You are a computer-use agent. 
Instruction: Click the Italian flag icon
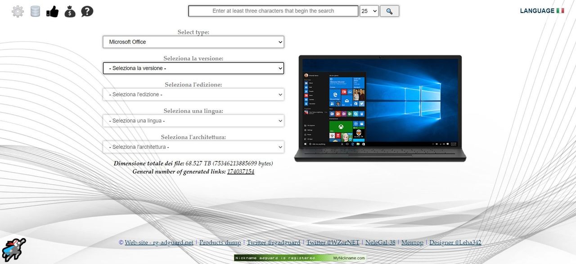pyautogui.click(x=560, y=11)
